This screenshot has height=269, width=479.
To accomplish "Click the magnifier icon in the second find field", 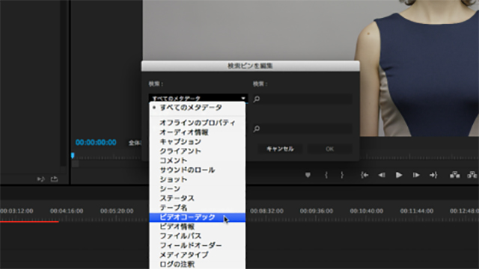I will pyautogui.click(x=257, y=129).
